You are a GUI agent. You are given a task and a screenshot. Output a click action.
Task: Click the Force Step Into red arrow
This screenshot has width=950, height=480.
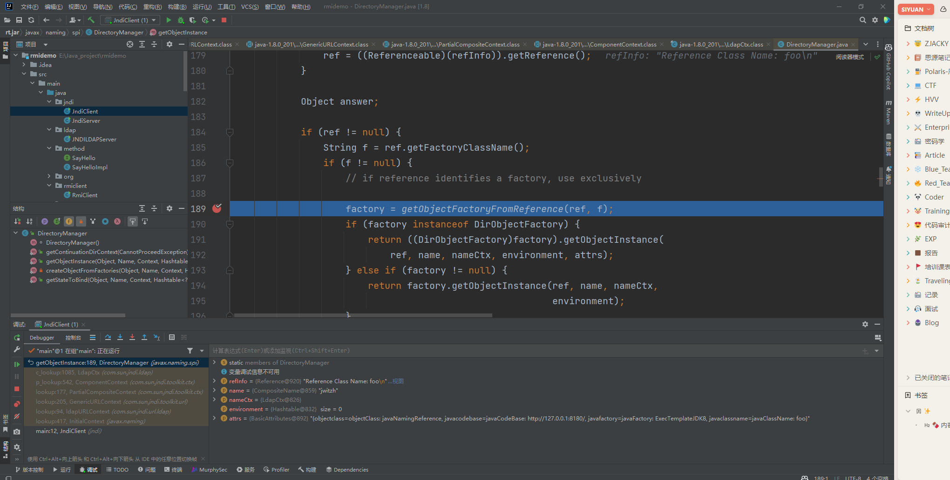132,337
